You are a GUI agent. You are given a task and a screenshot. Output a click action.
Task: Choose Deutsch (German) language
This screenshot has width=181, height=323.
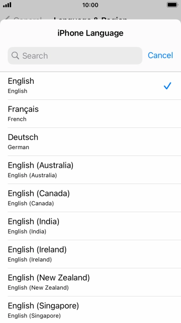[x=90, y=142]
